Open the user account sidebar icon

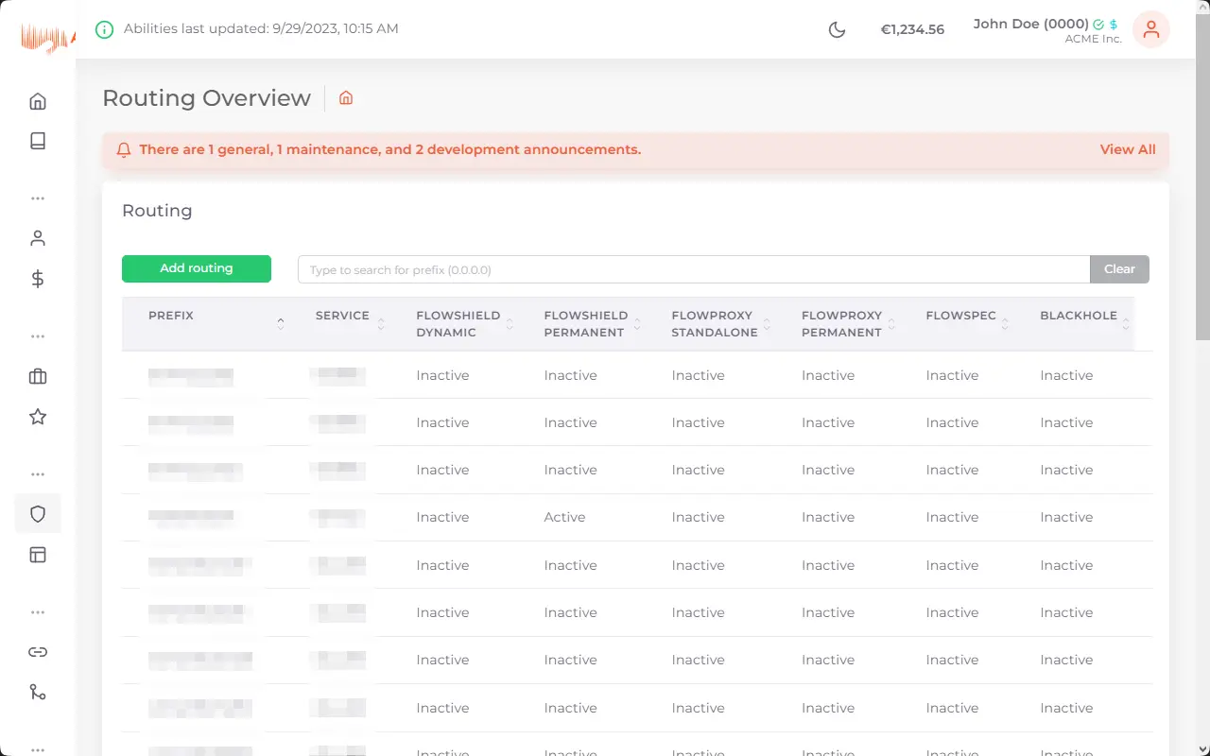[x=38, y=238]
